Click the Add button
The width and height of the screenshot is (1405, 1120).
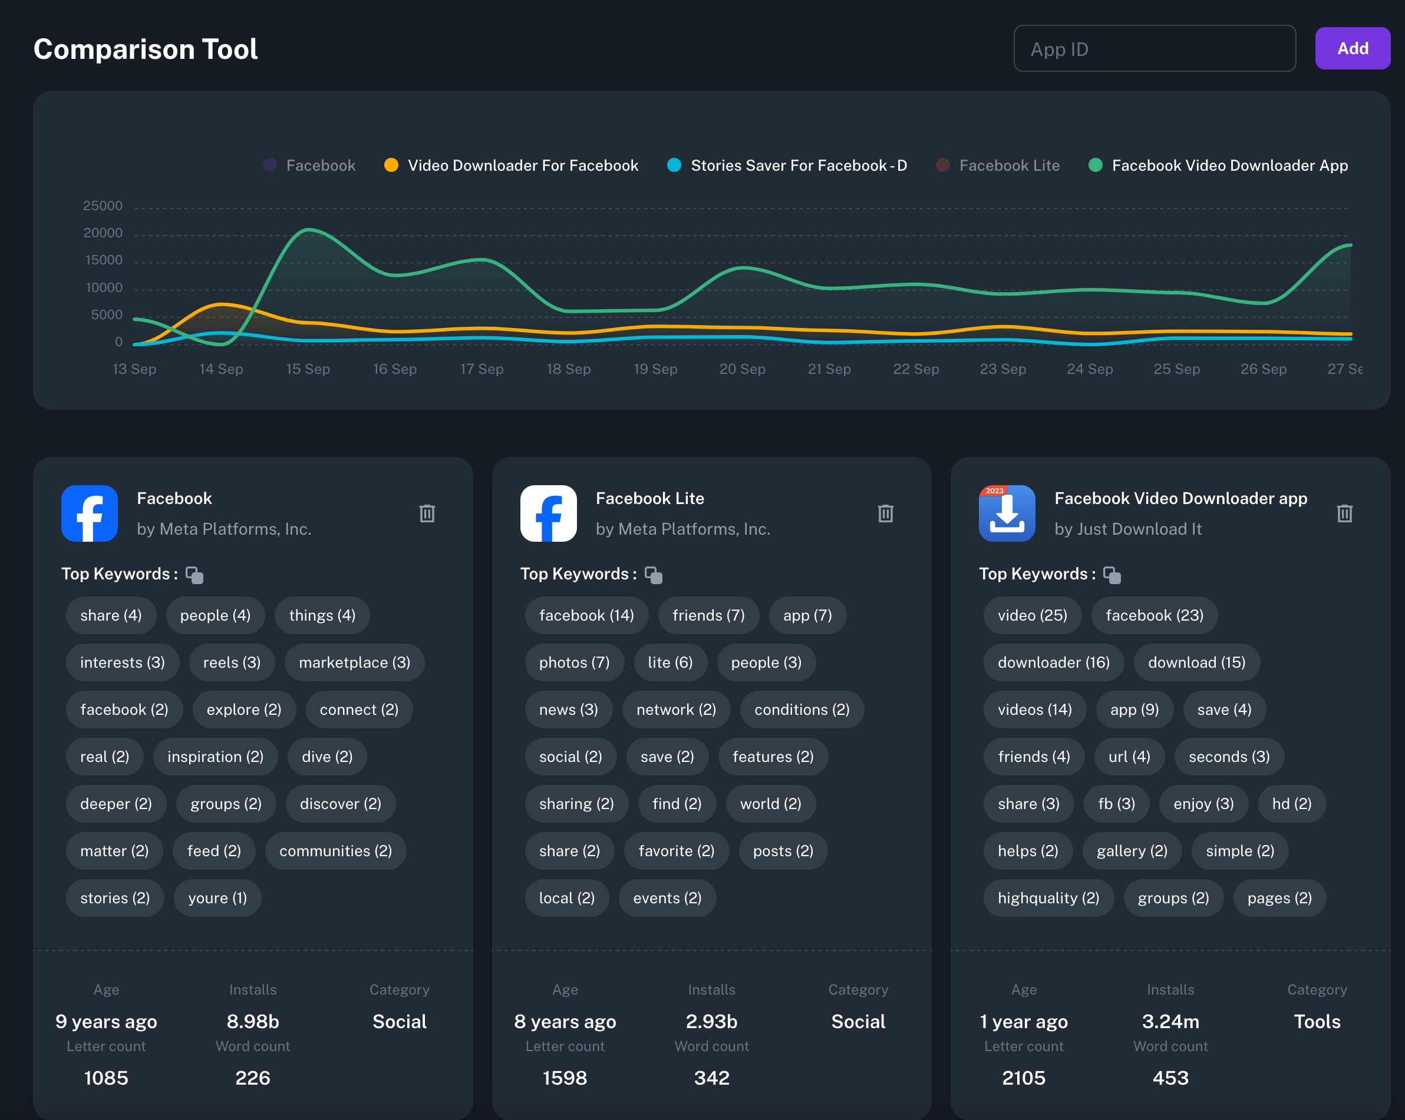coord(1352,48)
